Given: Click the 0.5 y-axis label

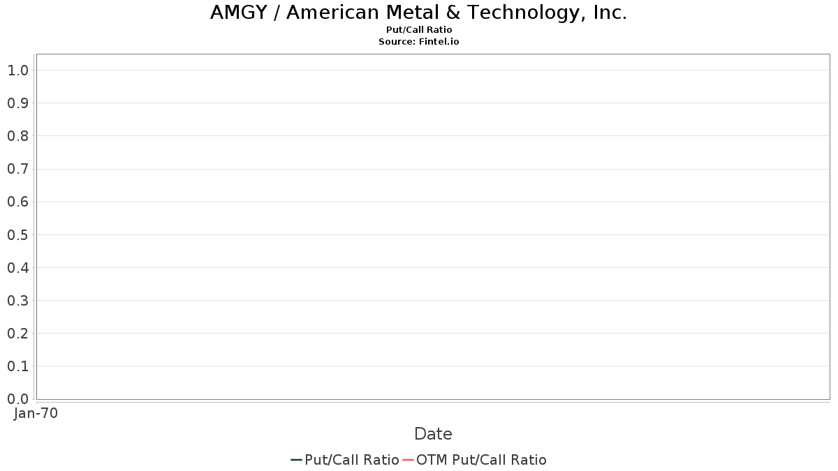Looking at the screenshot, I should coord(18,235).
